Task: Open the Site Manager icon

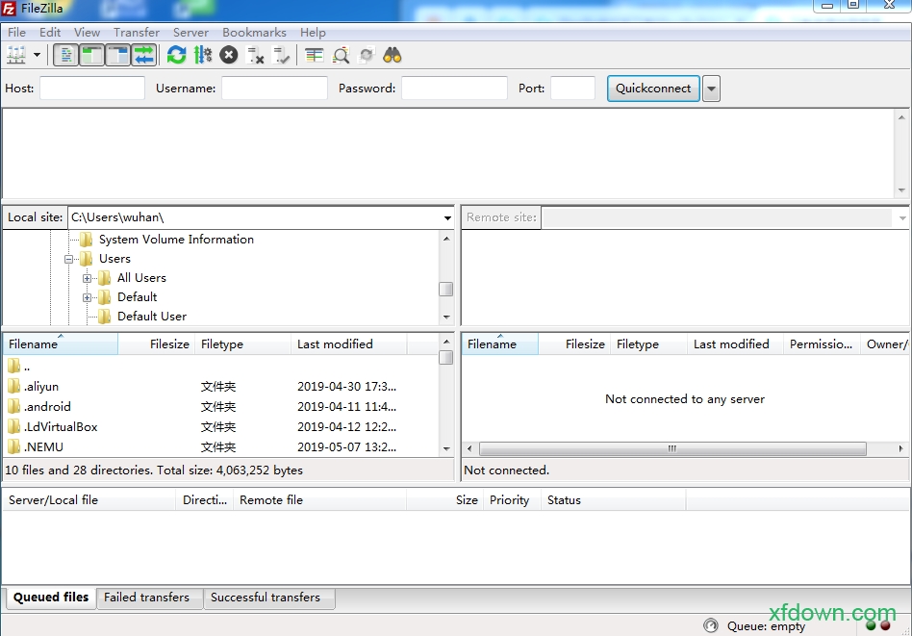Action: tap(16, 55)
